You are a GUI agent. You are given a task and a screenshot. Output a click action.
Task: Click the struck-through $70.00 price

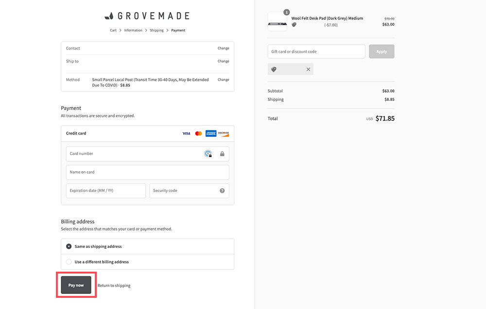[389, 19]
